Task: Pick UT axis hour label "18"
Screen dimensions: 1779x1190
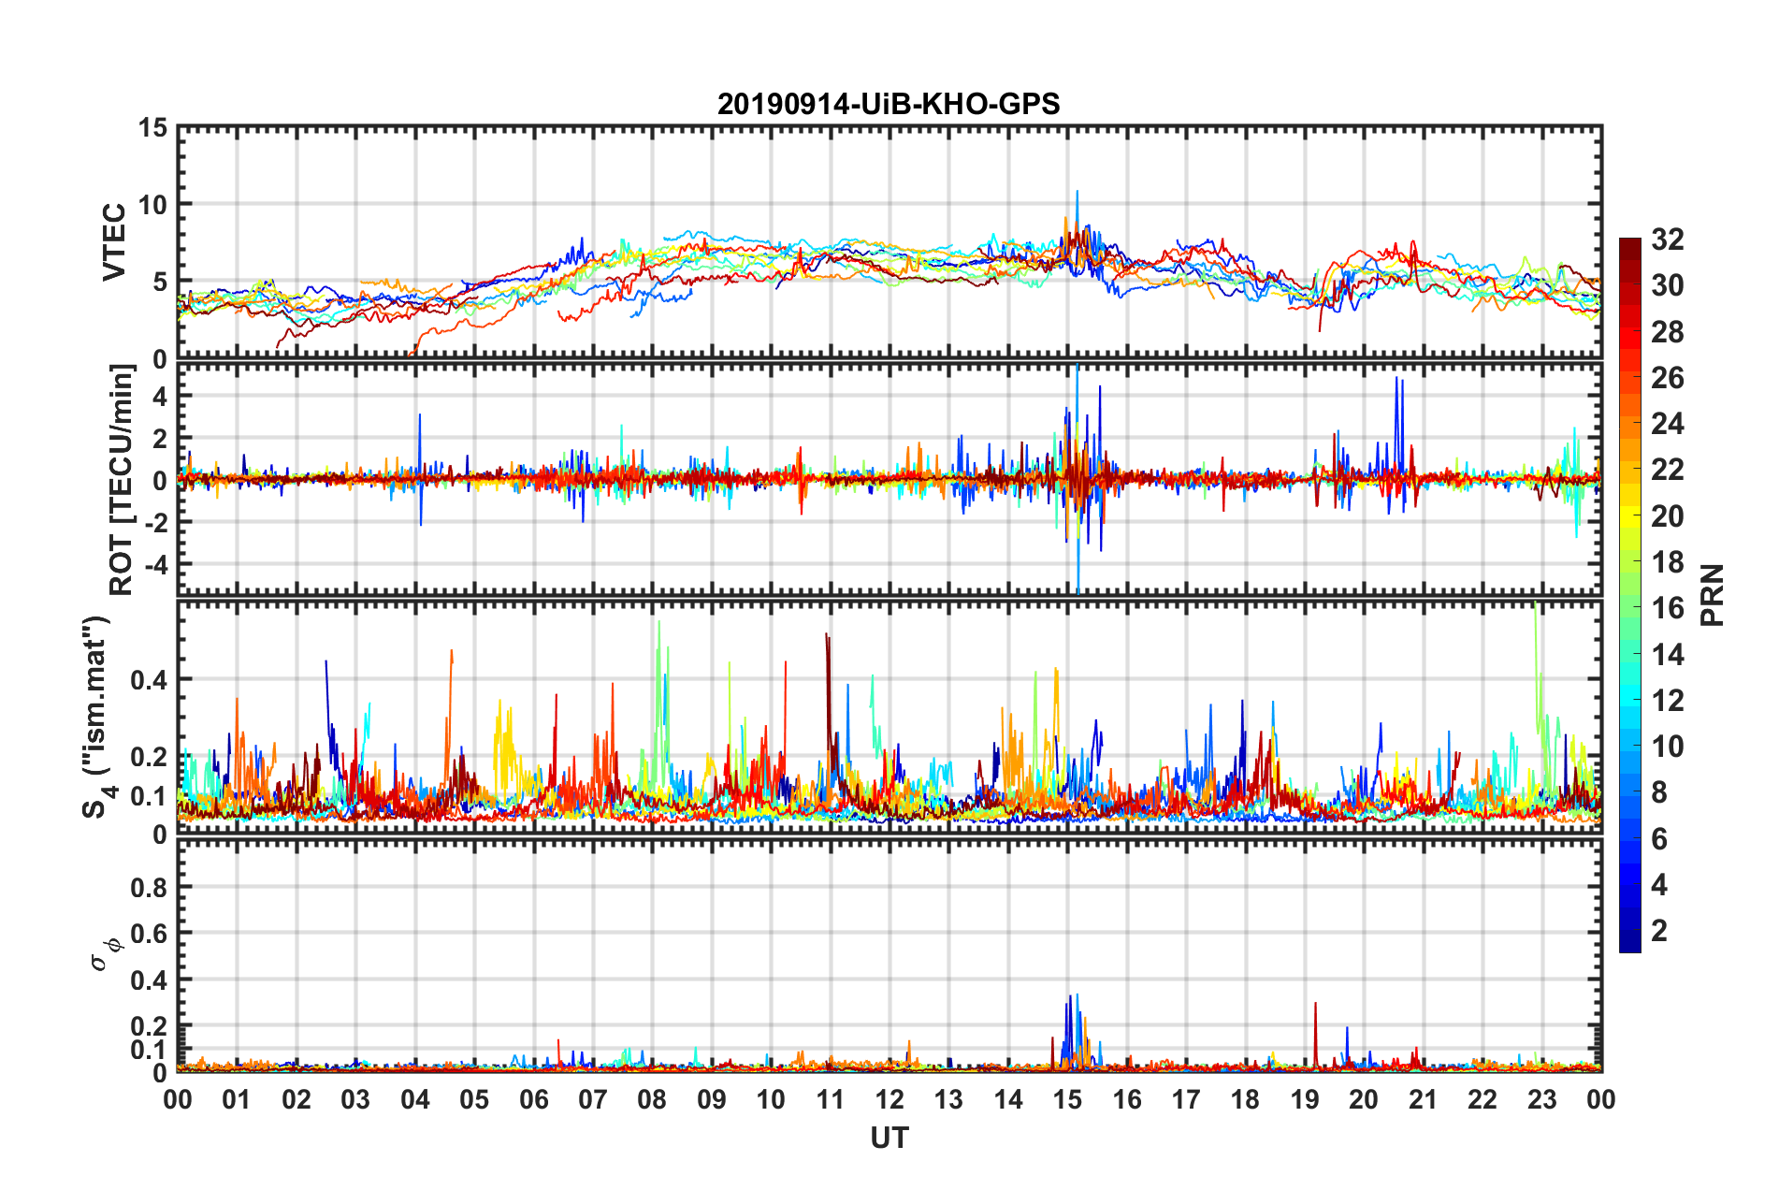Action: (x=1245, y=1099)
